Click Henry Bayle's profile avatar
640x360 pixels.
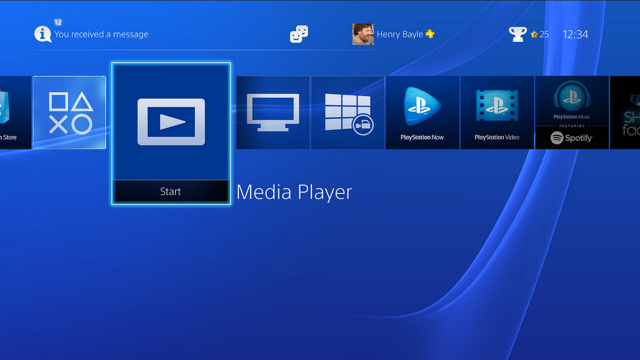(363, 34)
